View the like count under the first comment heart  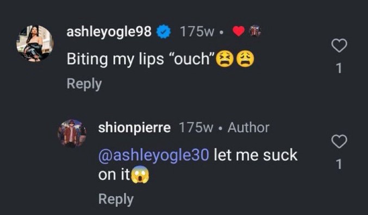339,68
